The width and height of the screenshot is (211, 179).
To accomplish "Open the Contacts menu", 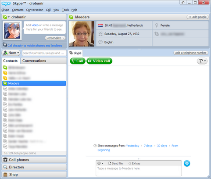I will tap(18, 10).
